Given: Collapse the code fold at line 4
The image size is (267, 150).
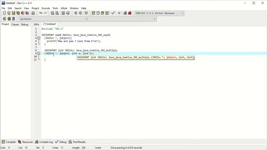Looking at the screenshot, I should [x=39, y=38].
